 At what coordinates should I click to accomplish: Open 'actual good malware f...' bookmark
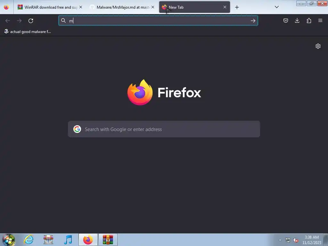click(x=28, y=32)
